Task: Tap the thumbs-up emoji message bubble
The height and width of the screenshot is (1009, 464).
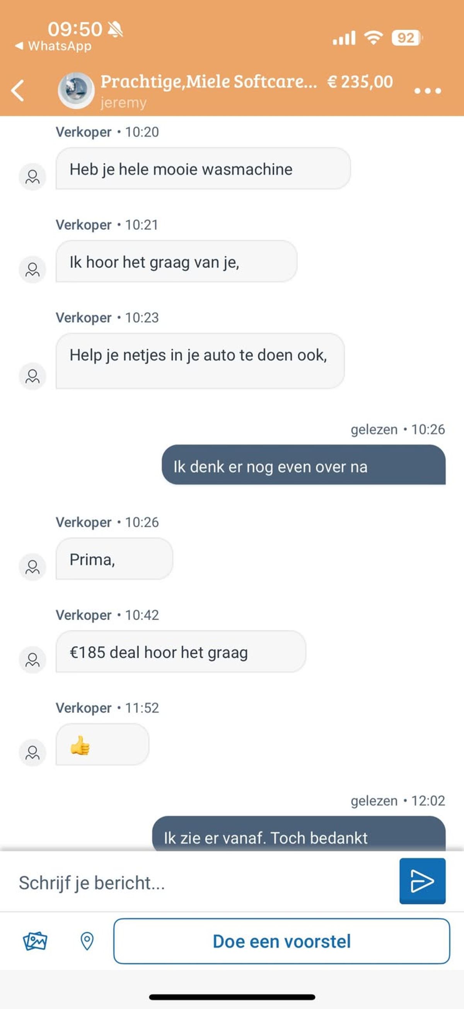Action: tap(102, 745)
